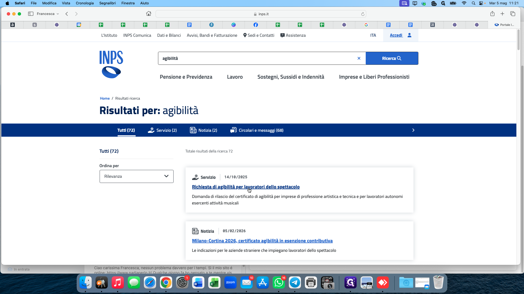The width and height of the screenshot is (524, 294).
Task: Open Milano-Cortina 2026 news link
Action: 262,241
